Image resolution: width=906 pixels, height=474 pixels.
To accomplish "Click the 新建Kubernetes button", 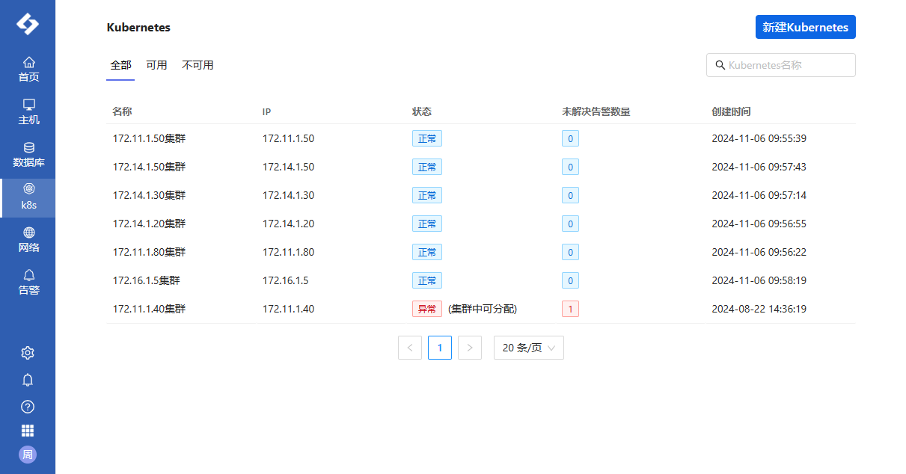I will point(805,27).
